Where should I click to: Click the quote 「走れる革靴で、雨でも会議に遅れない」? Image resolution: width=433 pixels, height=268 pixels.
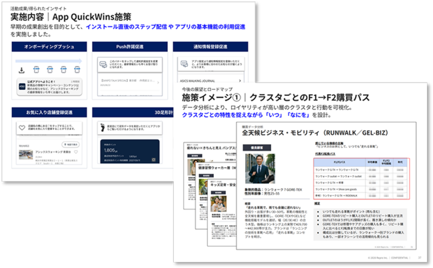click(272, 207)
